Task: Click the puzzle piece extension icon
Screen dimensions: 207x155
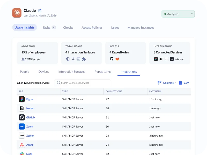Action: coord(84,59)
